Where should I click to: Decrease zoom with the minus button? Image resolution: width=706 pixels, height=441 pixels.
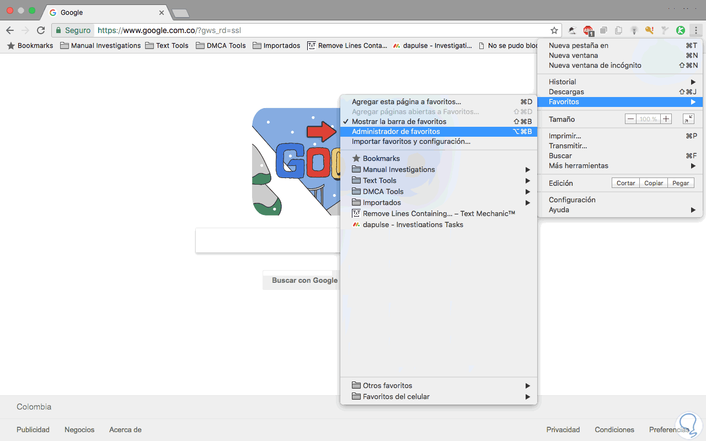click(630, 119)
